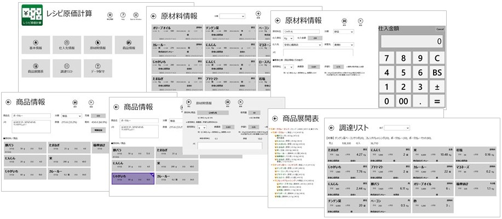Open the 基本情報 tile on main menu
The height and width of the screenshot is (219, 502).
point(36,44)
